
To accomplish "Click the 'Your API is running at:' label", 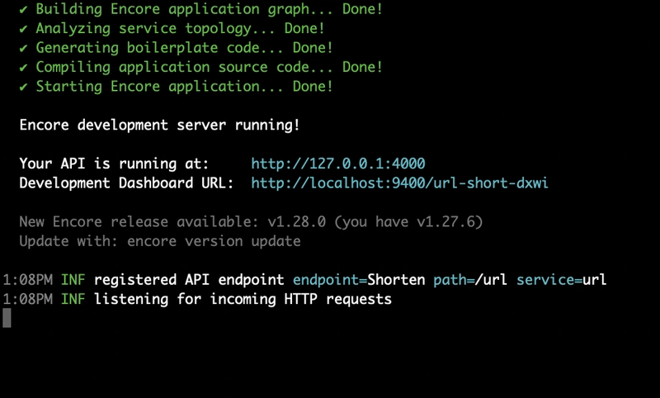I will (x=114, y=163).
